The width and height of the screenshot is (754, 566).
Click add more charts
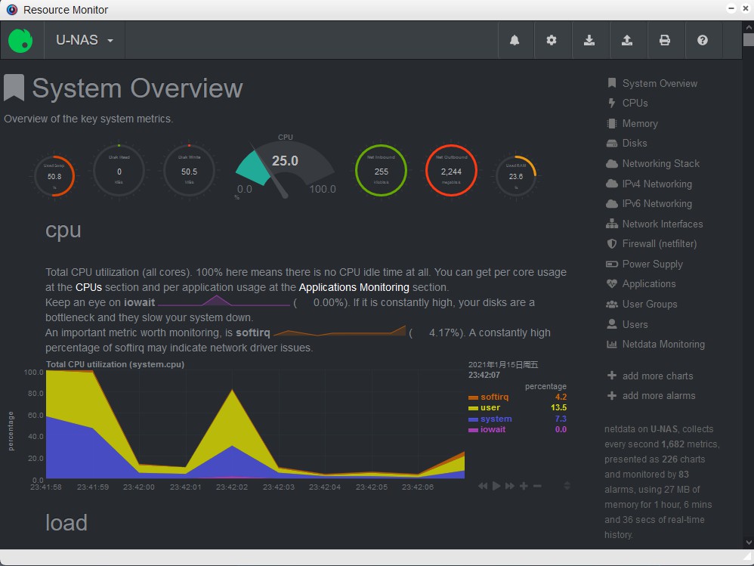(x=657, y=376)
